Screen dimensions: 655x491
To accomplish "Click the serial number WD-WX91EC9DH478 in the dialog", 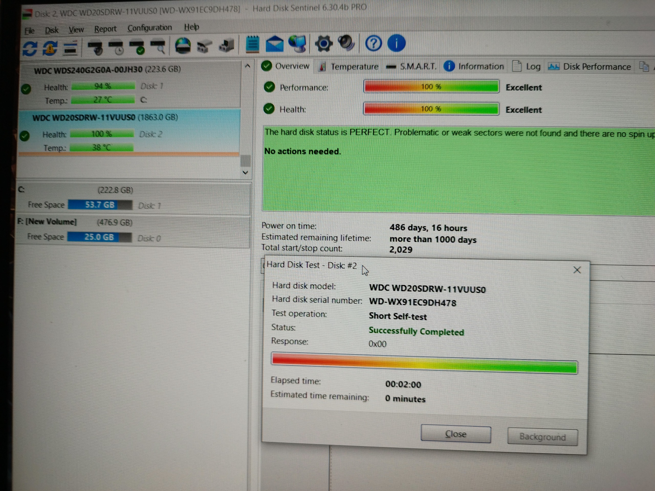I will tap(412, 302).
